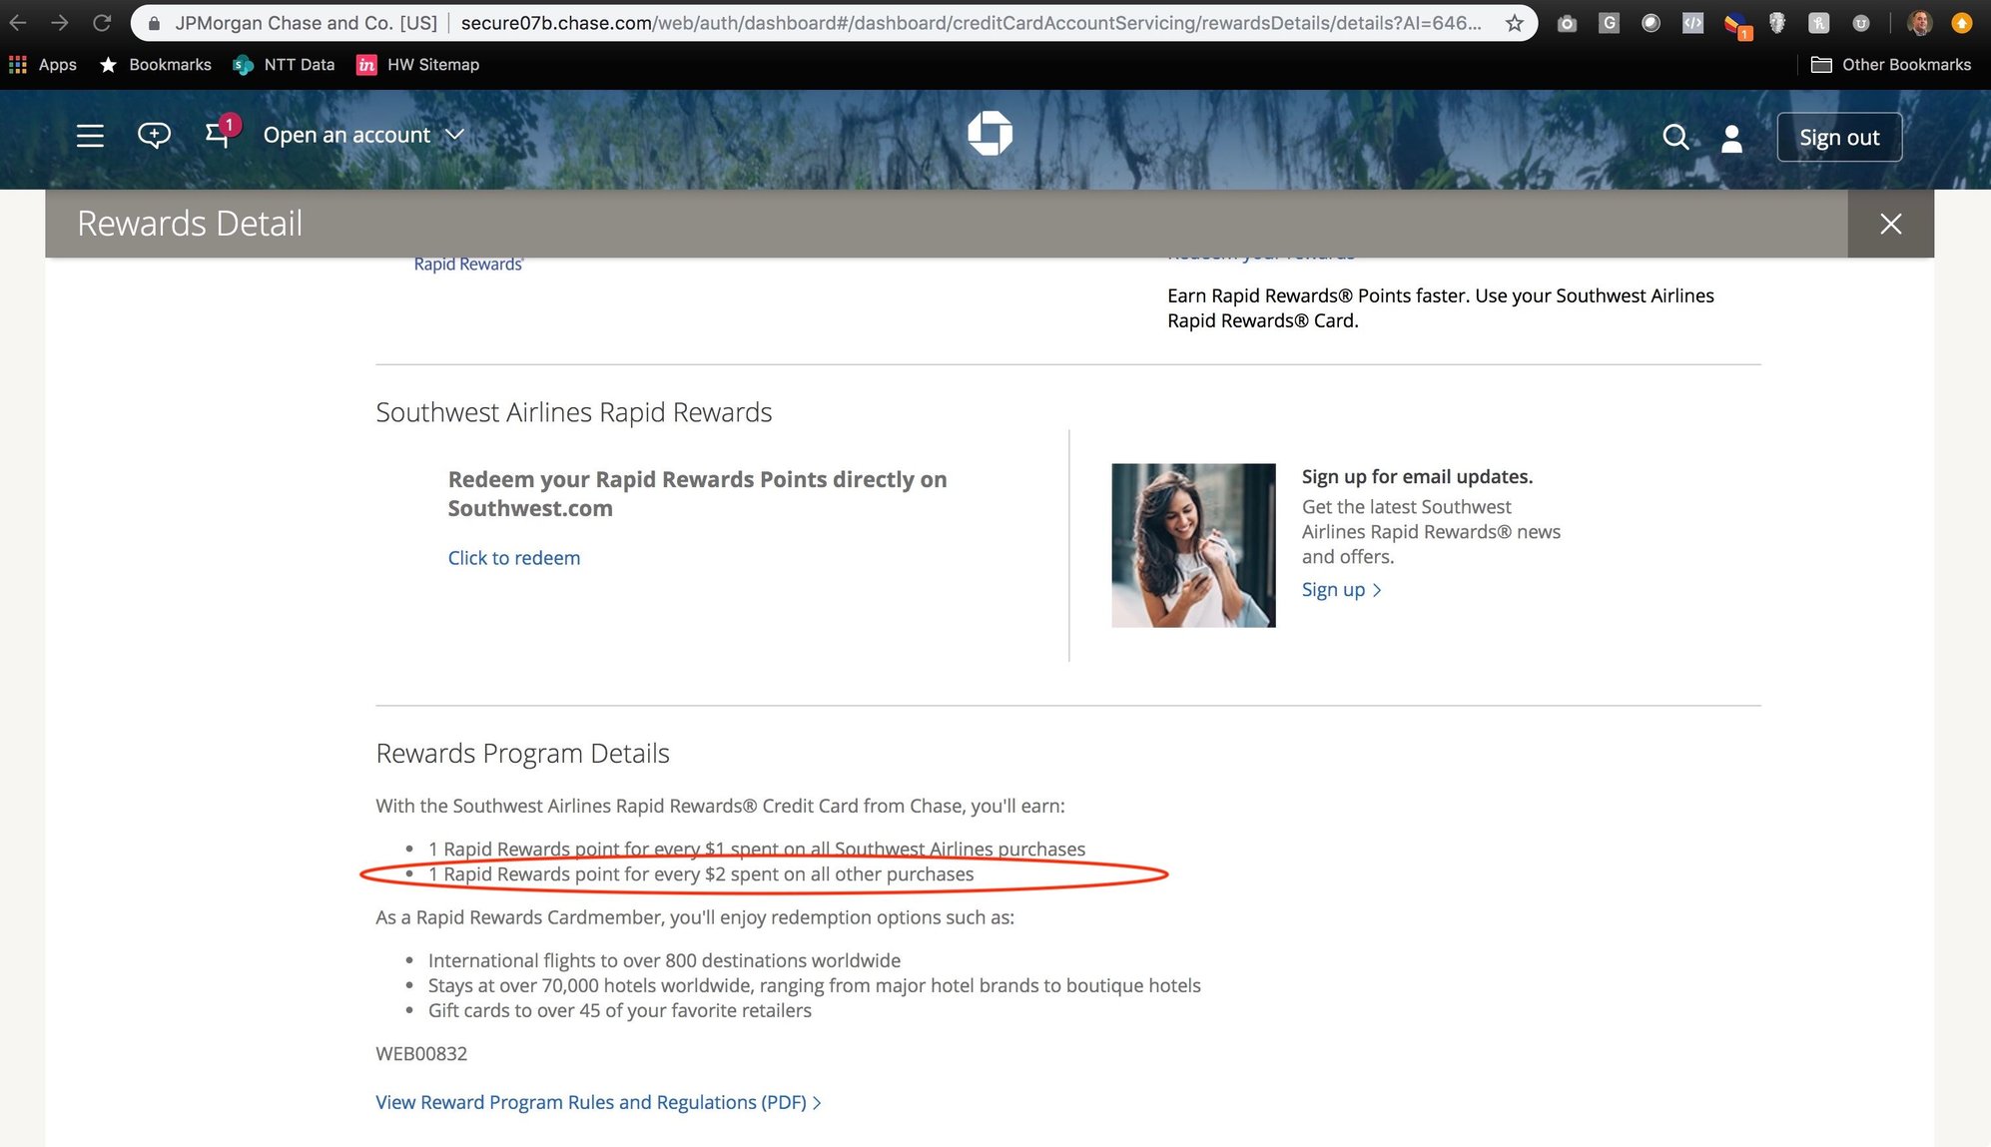Image resolution: width=1991 pixels, height=1147 pixels.
Task: Click the secure lock icon
Action: (x=154, y=23)
